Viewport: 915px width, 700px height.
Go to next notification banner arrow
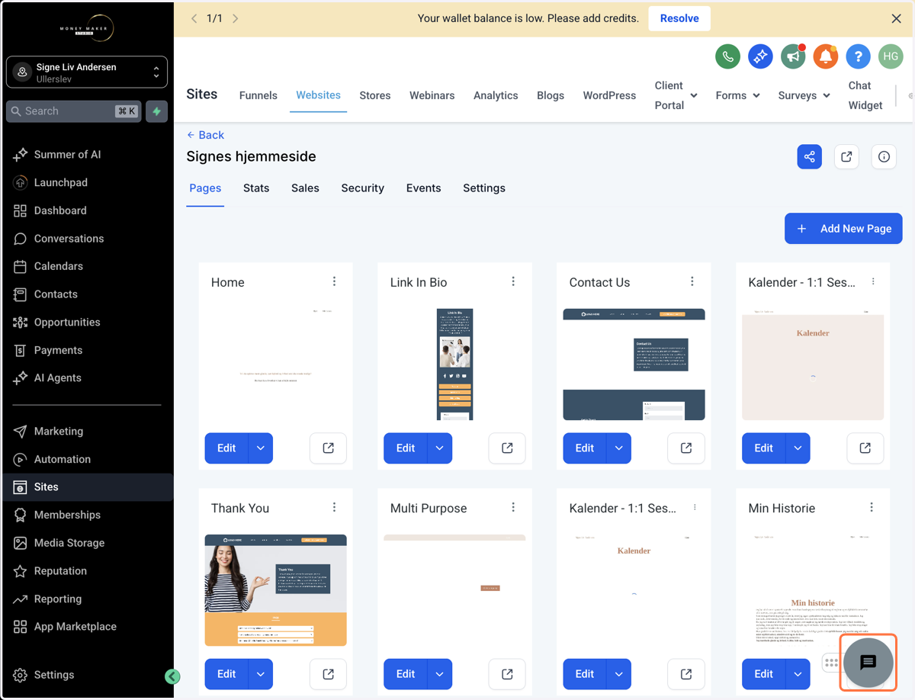(235, 18)
